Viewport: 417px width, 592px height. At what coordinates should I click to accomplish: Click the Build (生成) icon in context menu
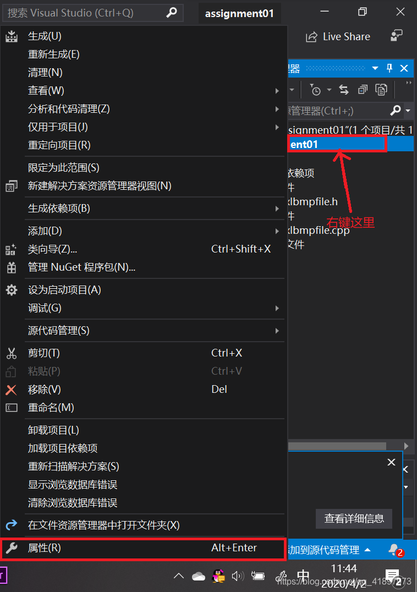click(x=12, y=36)
